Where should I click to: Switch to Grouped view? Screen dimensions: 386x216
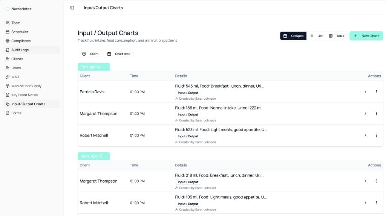click(293, 36)
